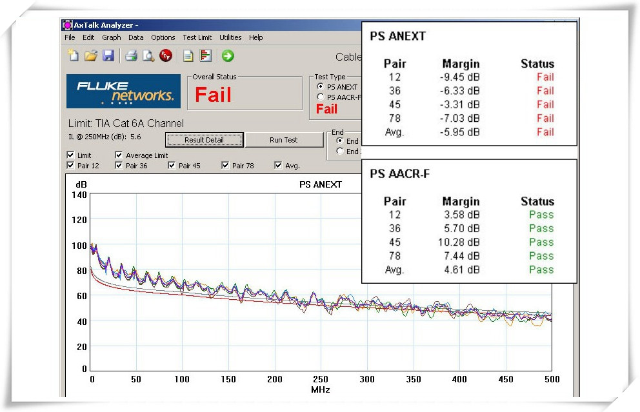Uncheck the Average Limit checkbox
Screen dimensions: 640x412
[119, 155]
